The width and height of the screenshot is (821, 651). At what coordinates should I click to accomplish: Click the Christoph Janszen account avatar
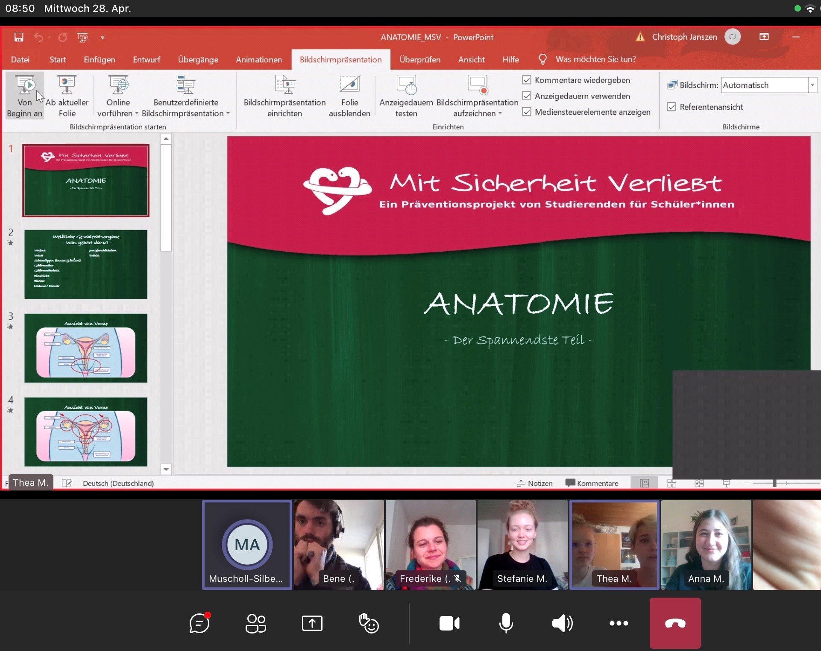pos(732,37)
